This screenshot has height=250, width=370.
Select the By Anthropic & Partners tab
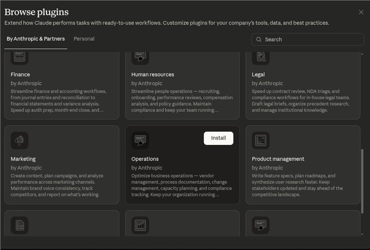point(35,39)
